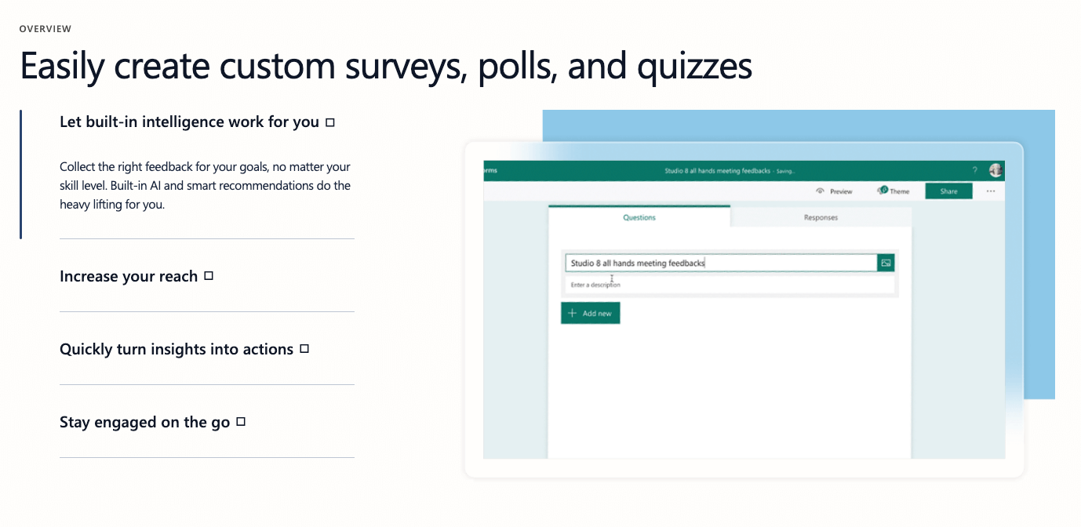
Task: Select the Questions tab
Action: click(x=639, y=217)
